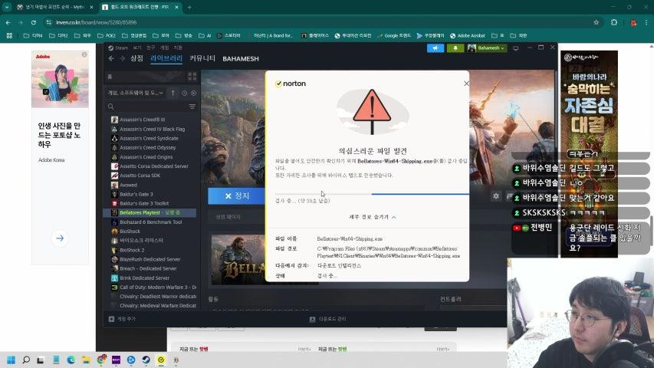Click the library ready-to-play icon
Image resolution: width=654 pixels, height=368 pixels.
point(193,93)
